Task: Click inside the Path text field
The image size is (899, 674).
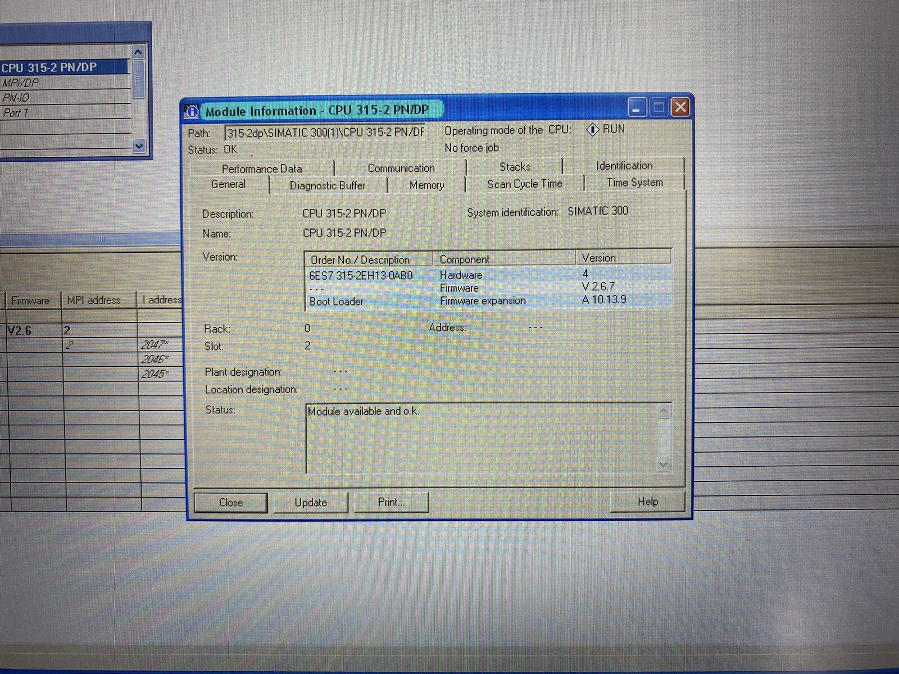Action: pos(325,133)
